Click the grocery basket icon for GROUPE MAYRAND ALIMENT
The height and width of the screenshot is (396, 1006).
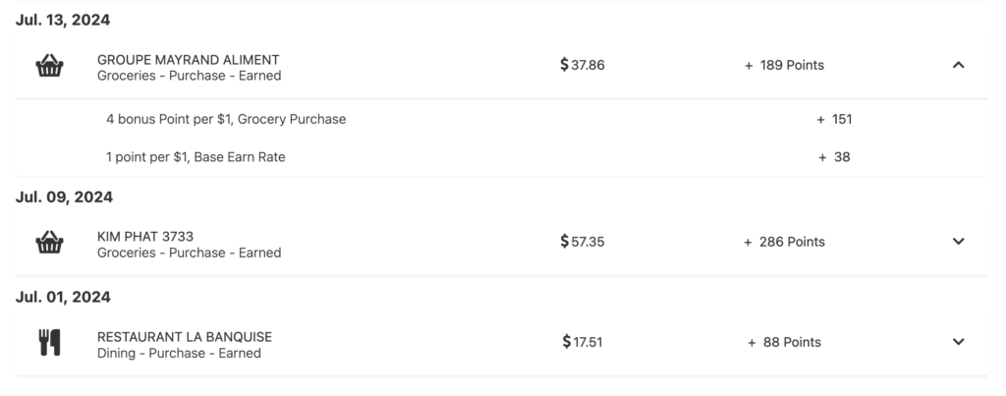coord(50,67)
